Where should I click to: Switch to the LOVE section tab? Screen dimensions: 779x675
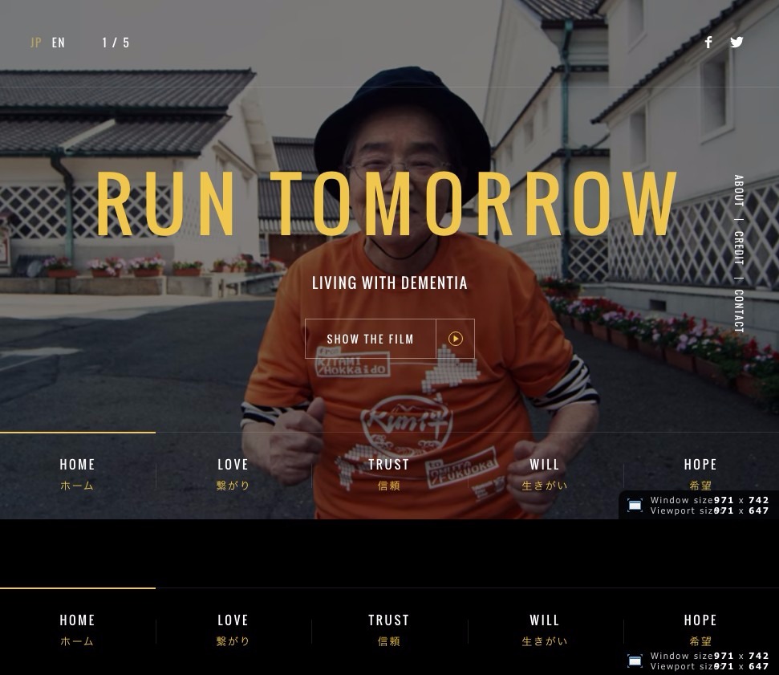(233, 474)
